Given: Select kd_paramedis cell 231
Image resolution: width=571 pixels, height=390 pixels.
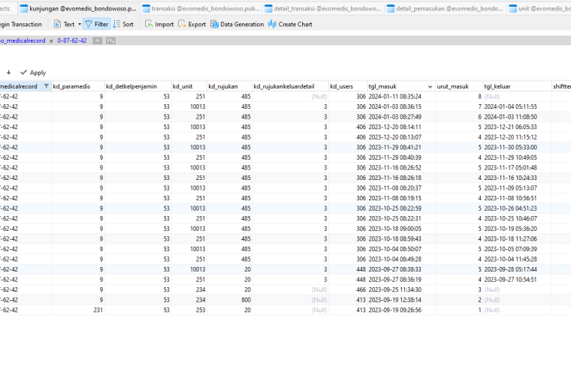Looking at the screenshot, I should 78,310.
